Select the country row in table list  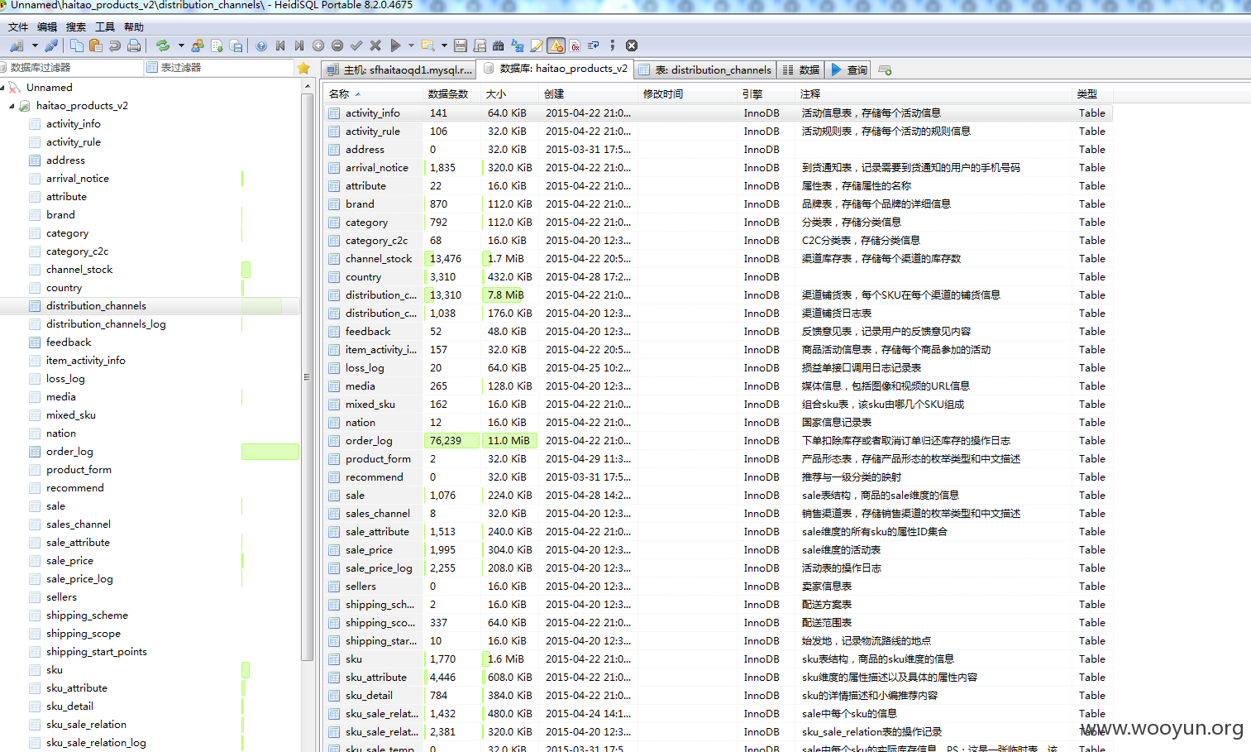pos(718,277)
